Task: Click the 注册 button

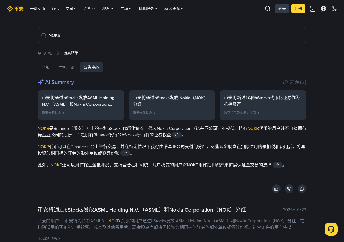Action: [298, 9]
